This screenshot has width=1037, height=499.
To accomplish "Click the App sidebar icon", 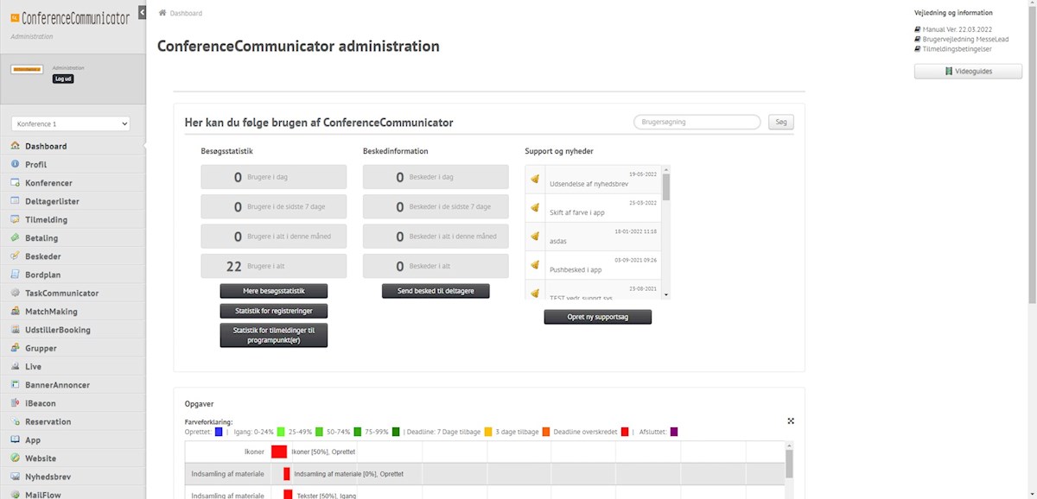I will 16,439.
